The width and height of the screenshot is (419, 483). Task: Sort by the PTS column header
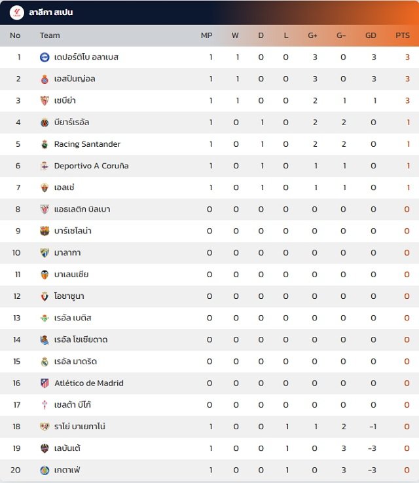tap(403, 35)
